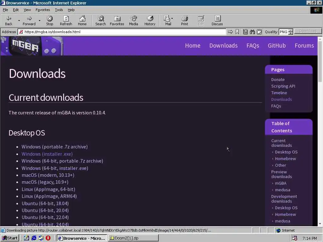This screenshot has height=242, width=323.
Task: Click Ubuntu (64-bit, 22.04) link
Action: pos(45,217)
